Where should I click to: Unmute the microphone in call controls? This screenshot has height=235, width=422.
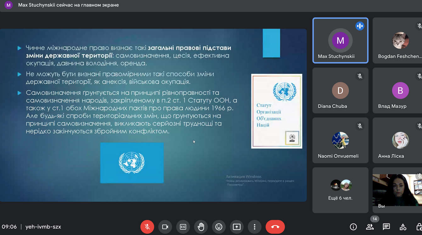click(147, 227)
